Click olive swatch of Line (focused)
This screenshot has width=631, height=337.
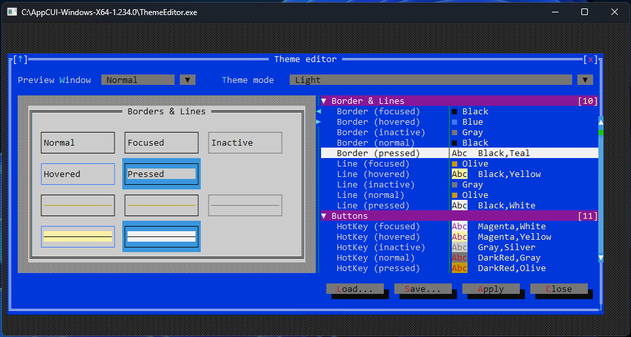(x=454, y=164)
